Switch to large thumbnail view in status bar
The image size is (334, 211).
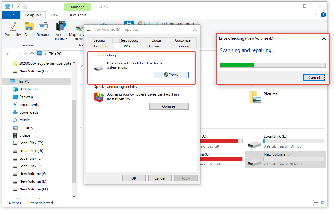(x=322, y=202)
